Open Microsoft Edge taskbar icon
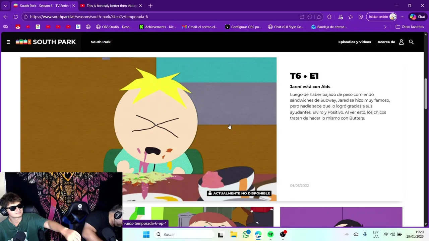The image size is (429, 241). 258,235
